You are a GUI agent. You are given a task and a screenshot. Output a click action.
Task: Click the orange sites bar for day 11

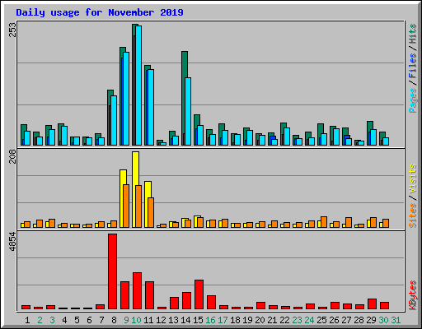[x=151, y=212]
